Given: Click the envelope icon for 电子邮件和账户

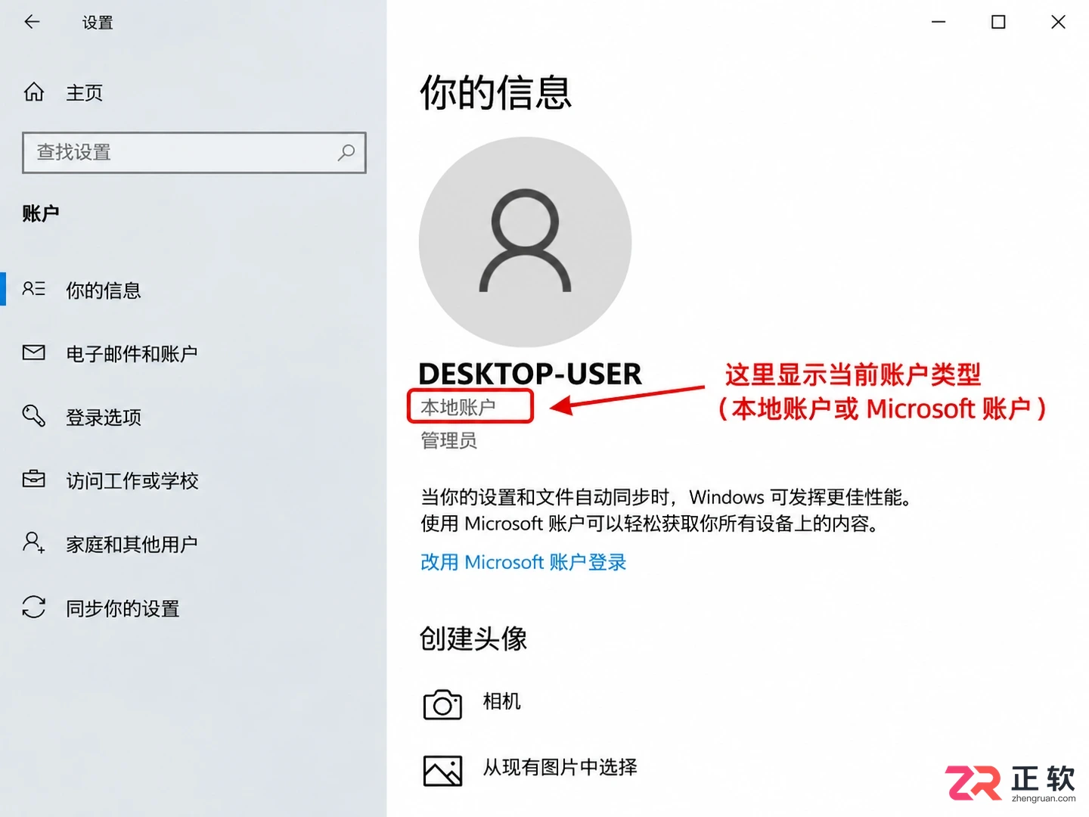Looking at the screenshot, I should tap(34, 353).
